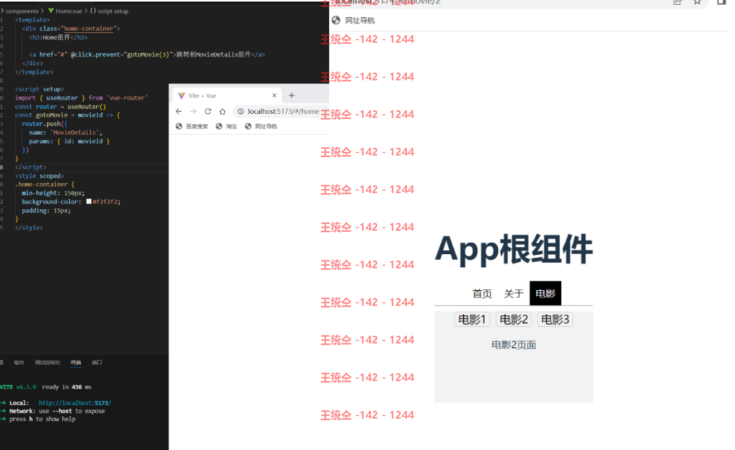The height and width of the screenshot is (450, 735).
Task: Select the 关于 navigation link
Action: click(x=514, y=294)
